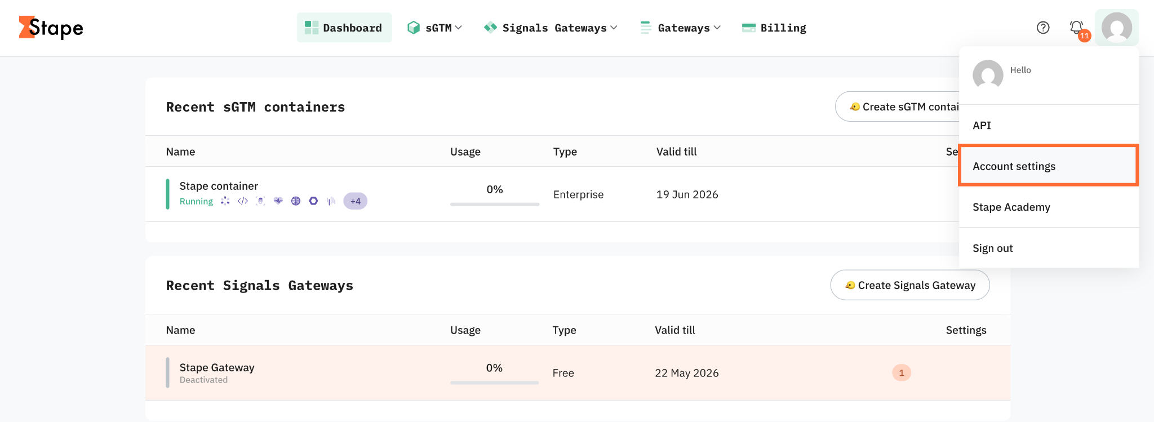Choose Stape Academy in the profile menu

[x=1049, y=207]
